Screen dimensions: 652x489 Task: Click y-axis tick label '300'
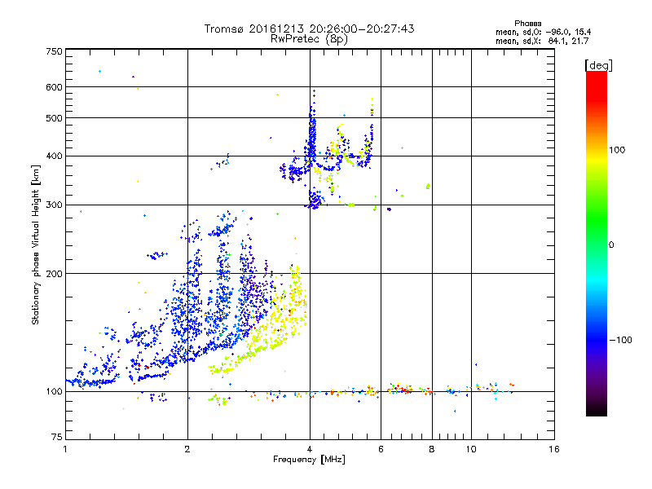(x=54, y=205)
